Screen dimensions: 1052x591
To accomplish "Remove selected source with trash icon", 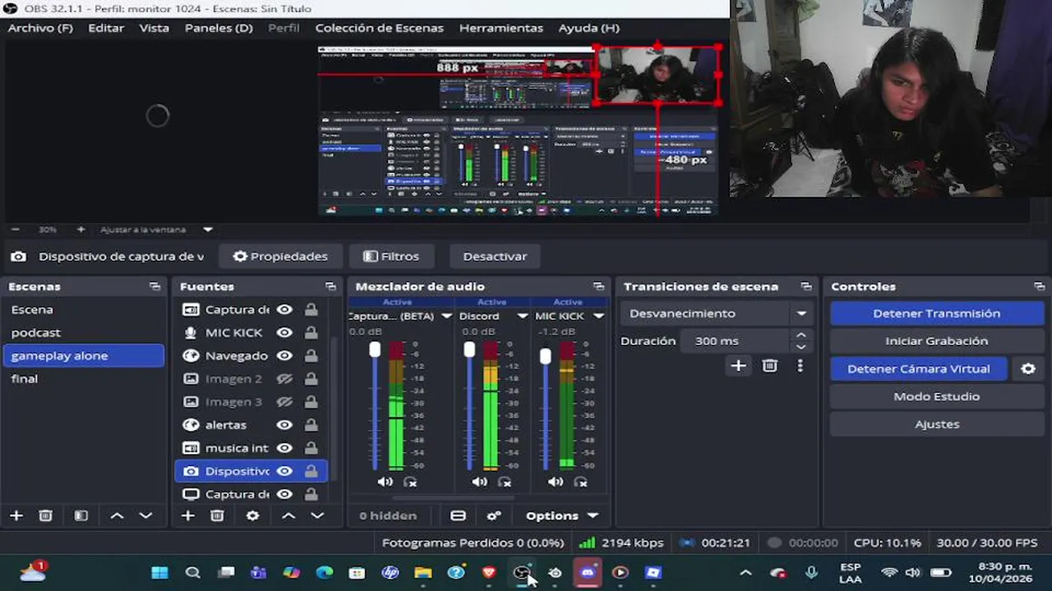I will coord(217,515).
